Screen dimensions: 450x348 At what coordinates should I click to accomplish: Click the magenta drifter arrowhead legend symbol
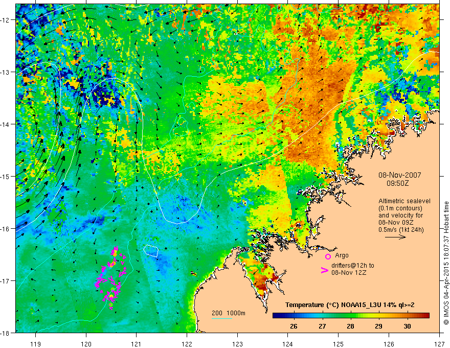(324, 270)
